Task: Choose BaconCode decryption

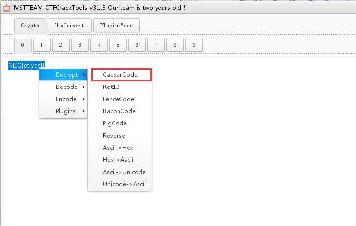Action: [x=120, y=111]
